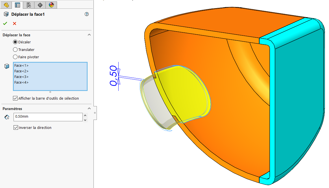Increase distance with the up stepper arrow
The height and width of the screenshot is (188, 329).
pyautogui.click(x=85, y=115)
